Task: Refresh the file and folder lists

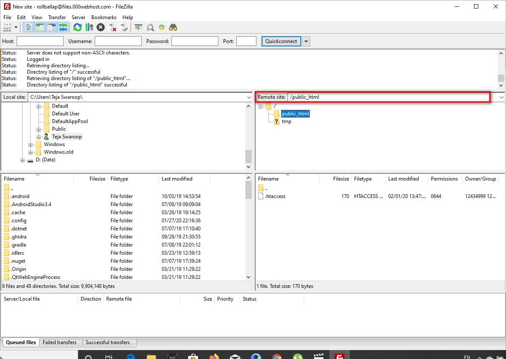Action: [78, 27]
